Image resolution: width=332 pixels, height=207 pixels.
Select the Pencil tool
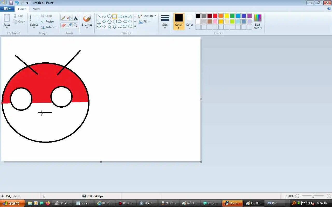click(63, 18)
